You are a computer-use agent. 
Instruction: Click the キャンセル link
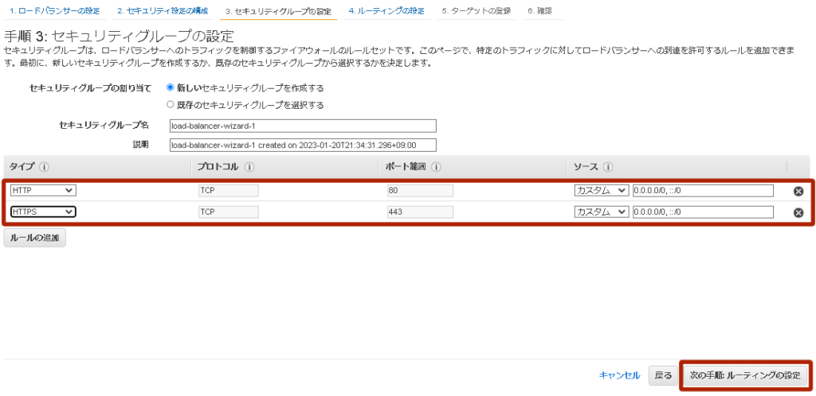point(619,375)
